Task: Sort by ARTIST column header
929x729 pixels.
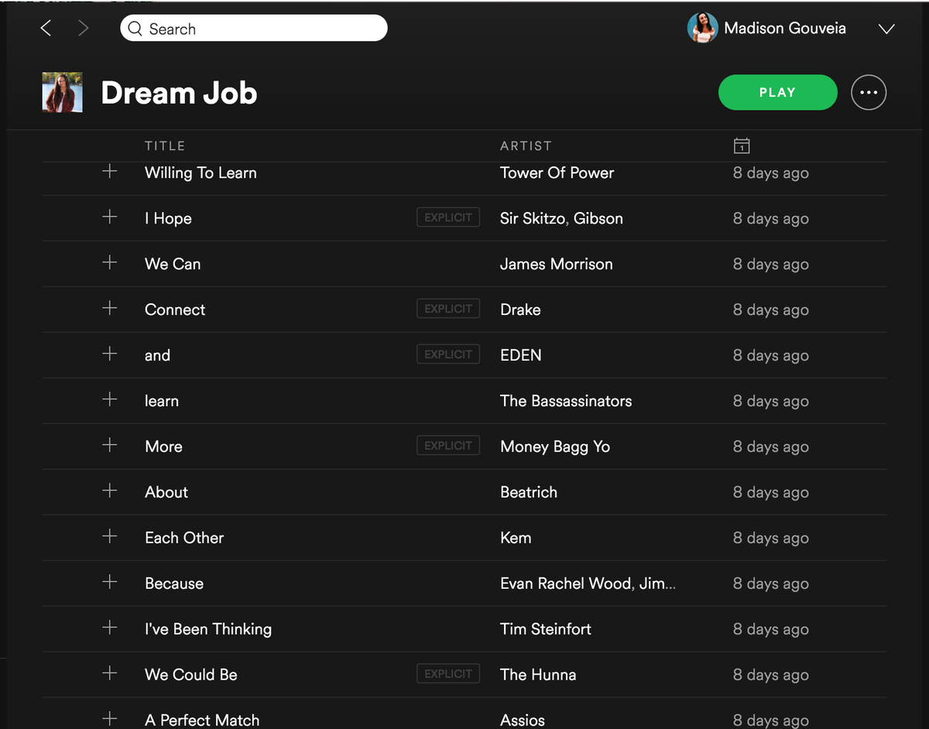Action: 526,145
